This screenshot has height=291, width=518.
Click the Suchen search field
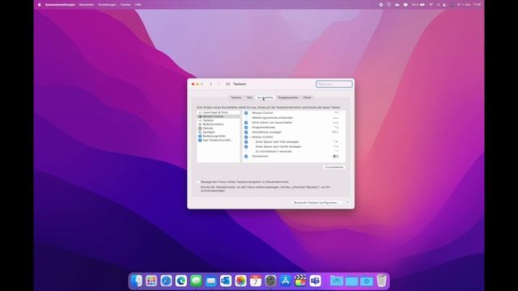point(334,84)
